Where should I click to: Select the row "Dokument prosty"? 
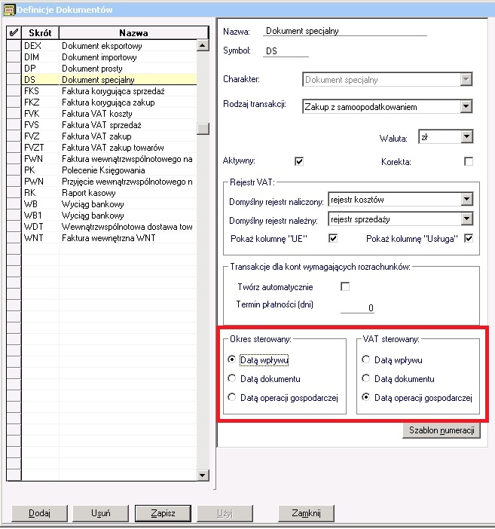109,68
